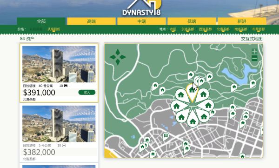
Task: Toggle the 市区 location filter
Action: tap(173, 29)
